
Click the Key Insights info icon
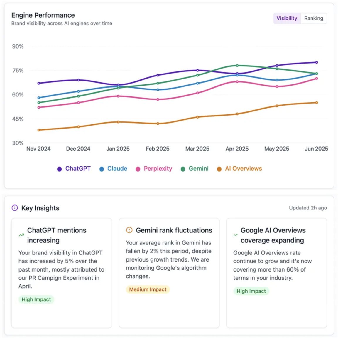(x=14, y=208)
